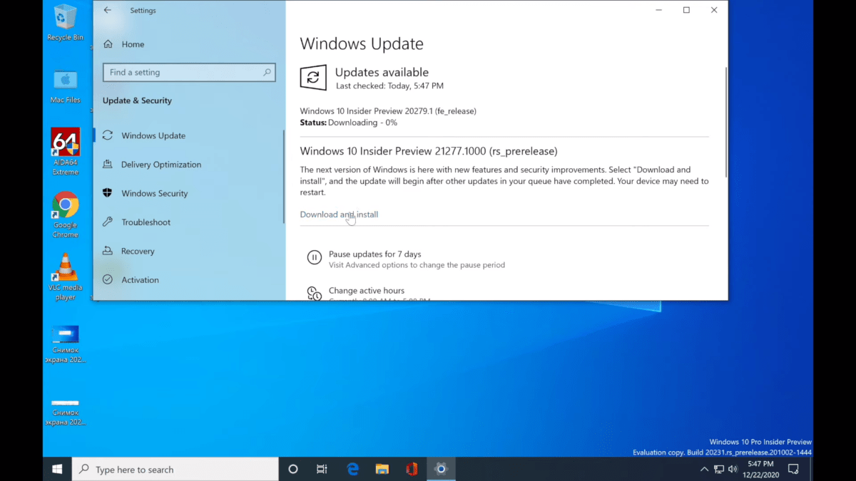This screenshot has width=856, height=481.
Task: Click the Settings content scrollbar
Action: (725, 121)
